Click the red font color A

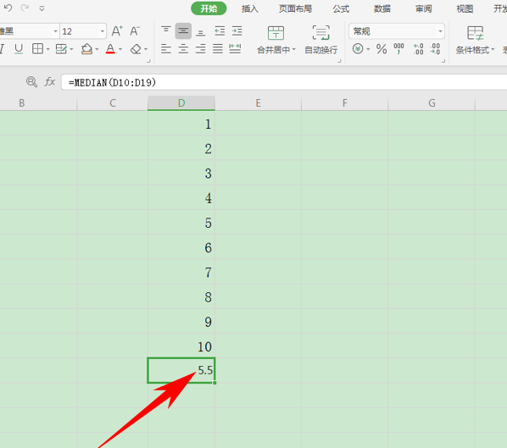(x=110, y=49)
